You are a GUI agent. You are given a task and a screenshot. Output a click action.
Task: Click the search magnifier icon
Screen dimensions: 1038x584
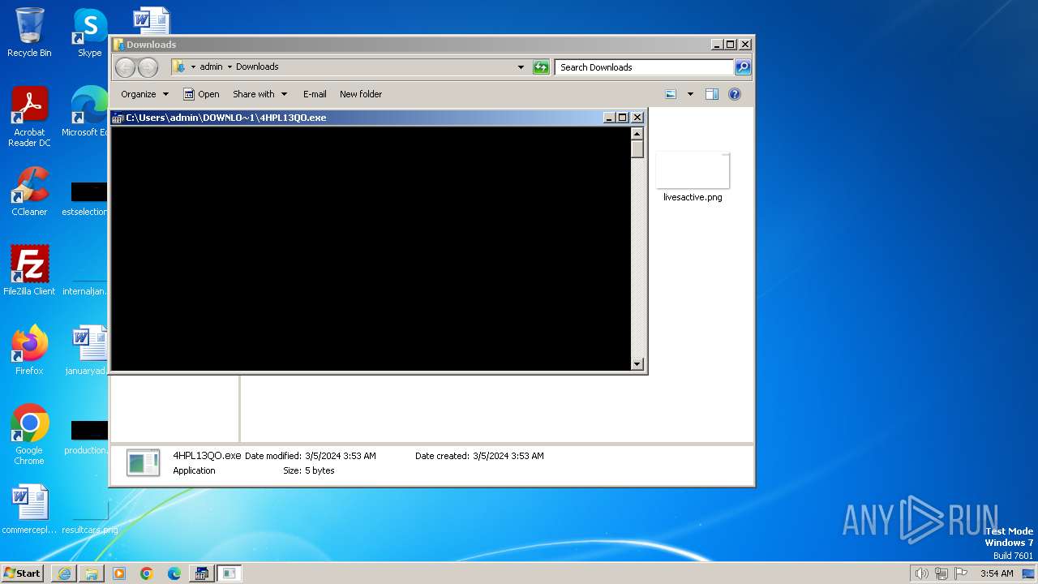(743, 67)
